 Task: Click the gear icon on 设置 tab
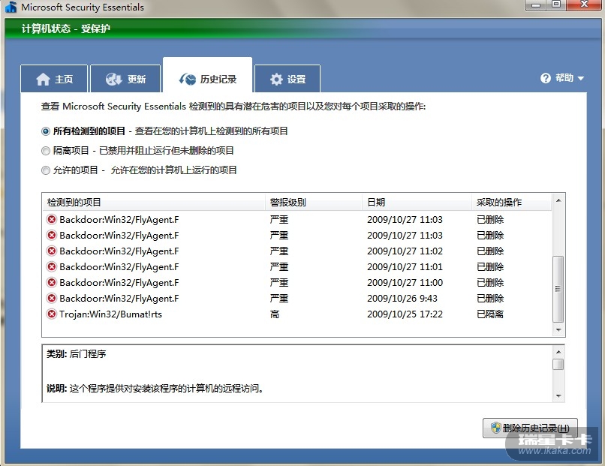276,80
